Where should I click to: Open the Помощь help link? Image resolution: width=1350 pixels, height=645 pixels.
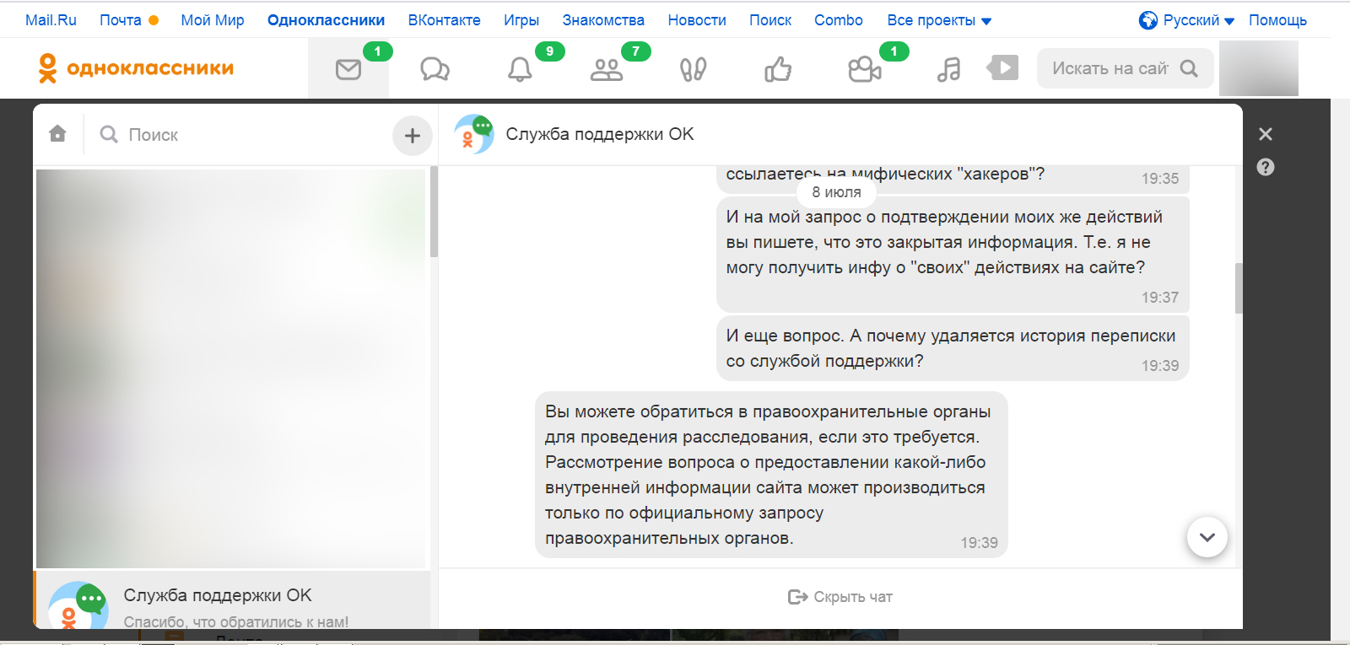(1277, 20)
